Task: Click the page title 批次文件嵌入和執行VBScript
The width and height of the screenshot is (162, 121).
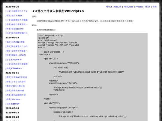Action: click(x=58, y=11)
